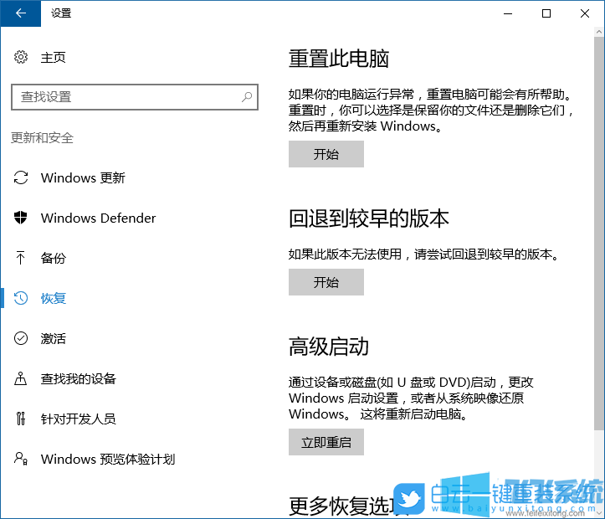
Task: Select 针对开发人员 in the sidebar
Action: (78, 419)
